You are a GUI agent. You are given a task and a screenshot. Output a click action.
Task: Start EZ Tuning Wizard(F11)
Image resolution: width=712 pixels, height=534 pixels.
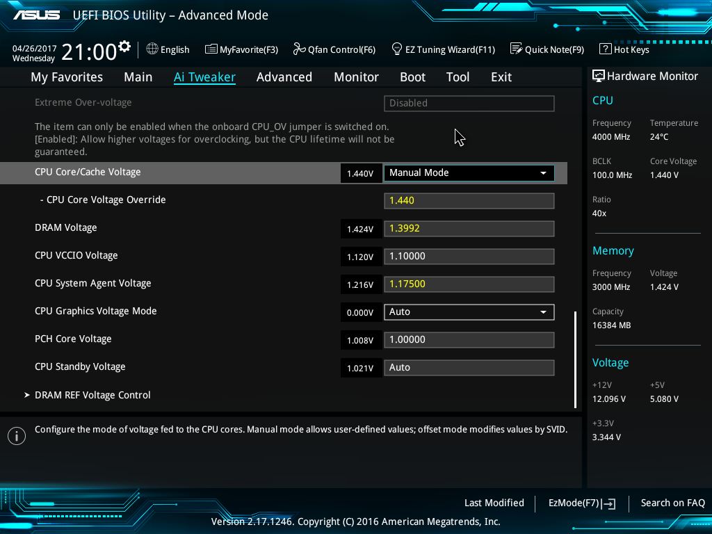443,49
